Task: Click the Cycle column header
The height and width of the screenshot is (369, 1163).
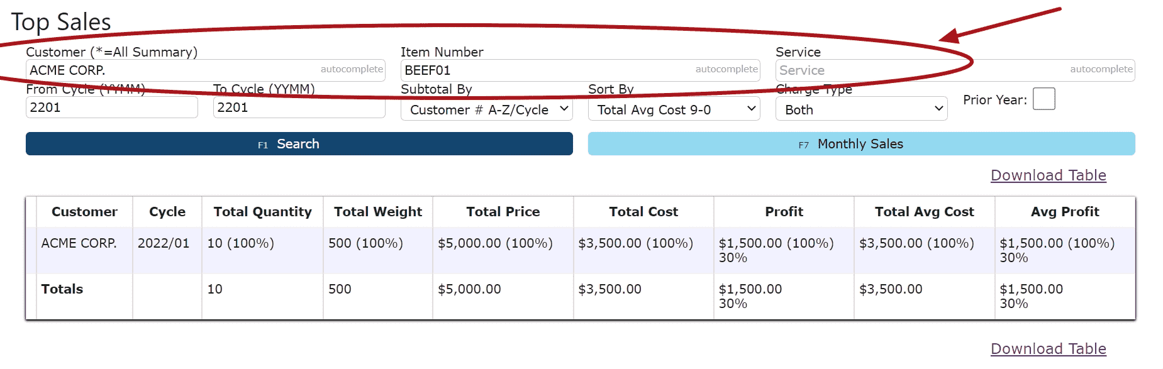Action: click(167, 212)
